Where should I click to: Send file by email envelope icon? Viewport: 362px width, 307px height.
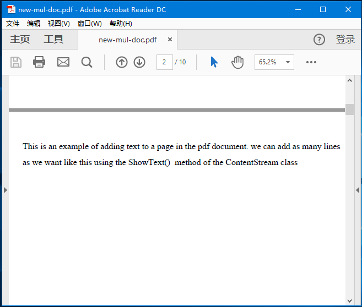tap(63, 62)
